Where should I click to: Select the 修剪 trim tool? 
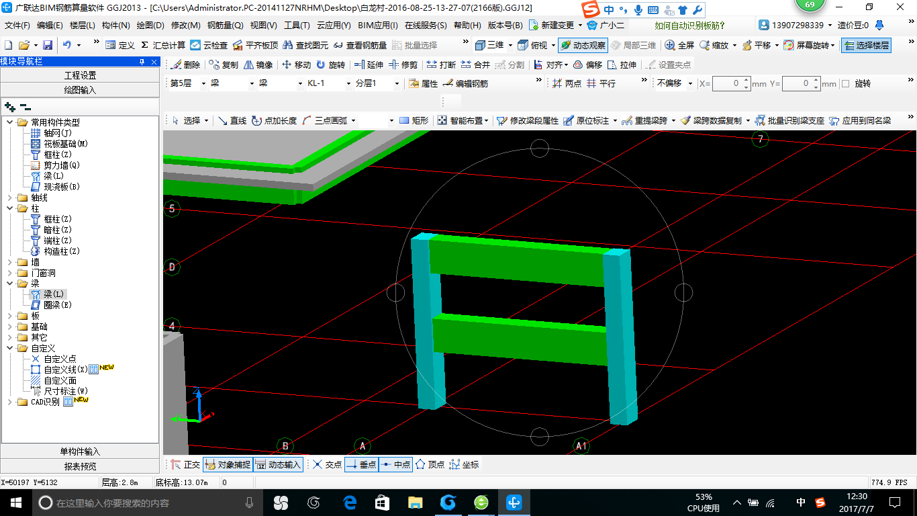coord(403,65)
